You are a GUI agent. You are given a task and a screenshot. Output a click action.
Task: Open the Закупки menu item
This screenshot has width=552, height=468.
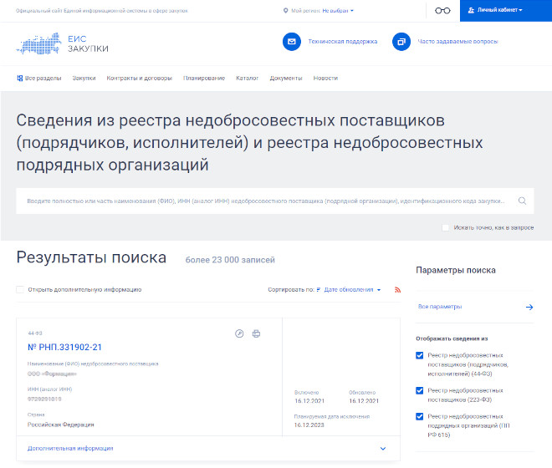(84, 78)
